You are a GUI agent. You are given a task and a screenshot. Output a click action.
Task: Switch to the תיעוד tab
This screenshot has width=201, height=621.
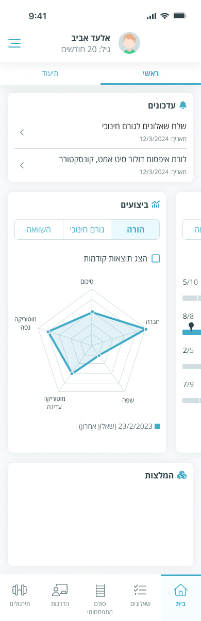[x=50, y=73]
